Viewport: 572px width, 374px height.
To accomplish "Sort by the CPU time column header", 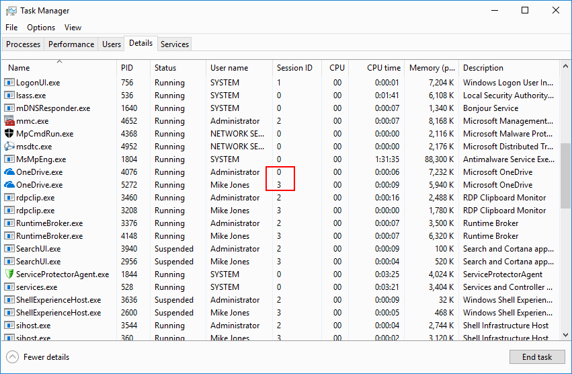I will (376, 67).
